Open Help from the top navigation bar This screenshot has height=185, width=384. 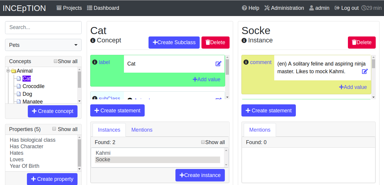coord(250,8)
